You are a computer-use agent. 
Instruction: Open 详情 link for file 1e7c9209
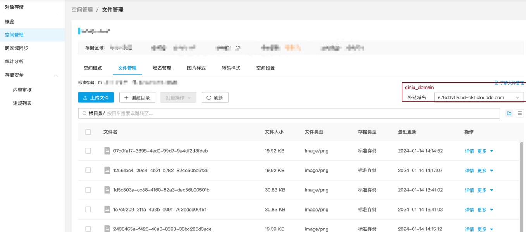(469, 210)
